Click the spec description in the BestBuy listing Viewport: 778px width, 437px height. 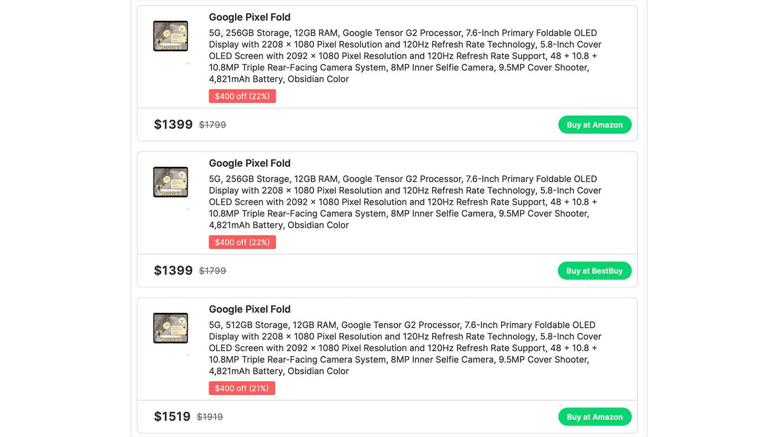[405, 202]
